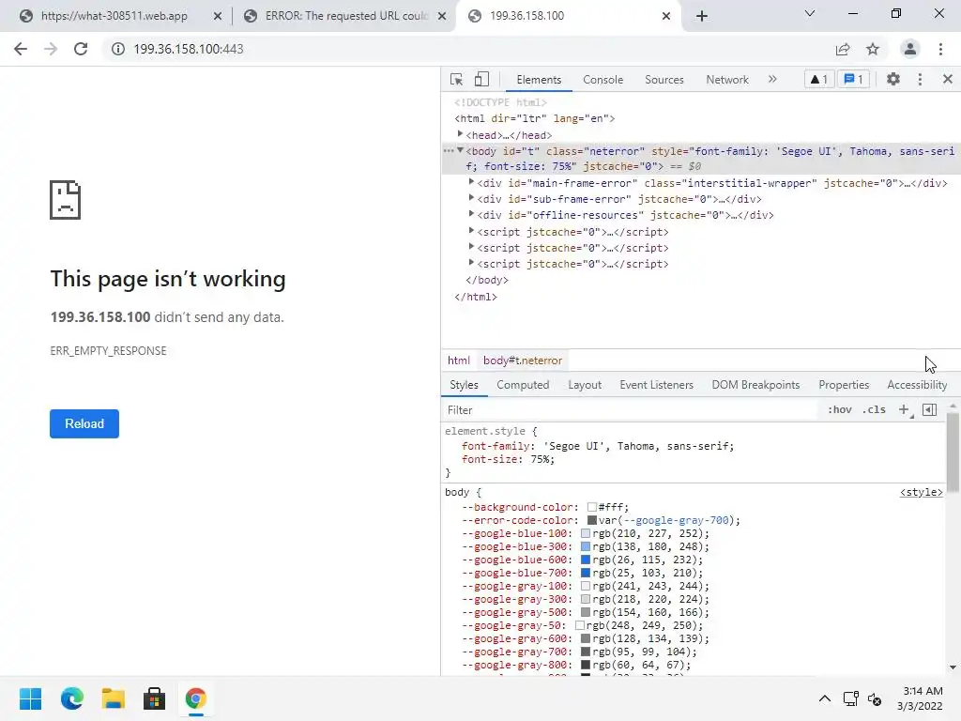
Task: Open the Accessibility tab
Action: (x=917, y=385)
